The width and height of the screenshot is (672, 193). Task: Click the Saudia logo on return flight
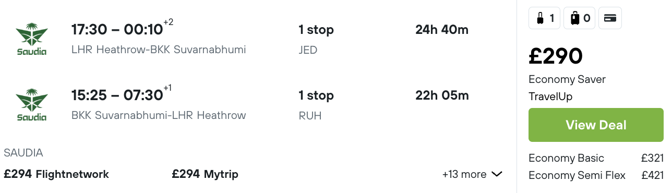coord(32,105)
